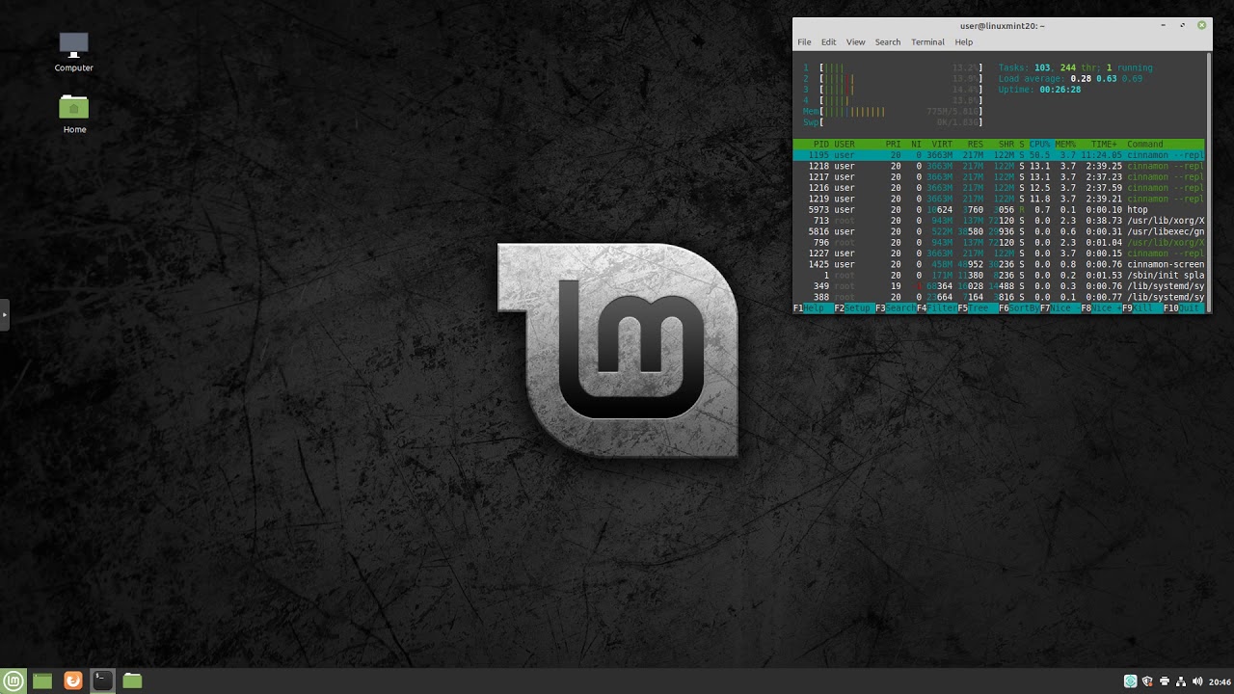Select the Terminal icon in taskbar

coord(102,681)
